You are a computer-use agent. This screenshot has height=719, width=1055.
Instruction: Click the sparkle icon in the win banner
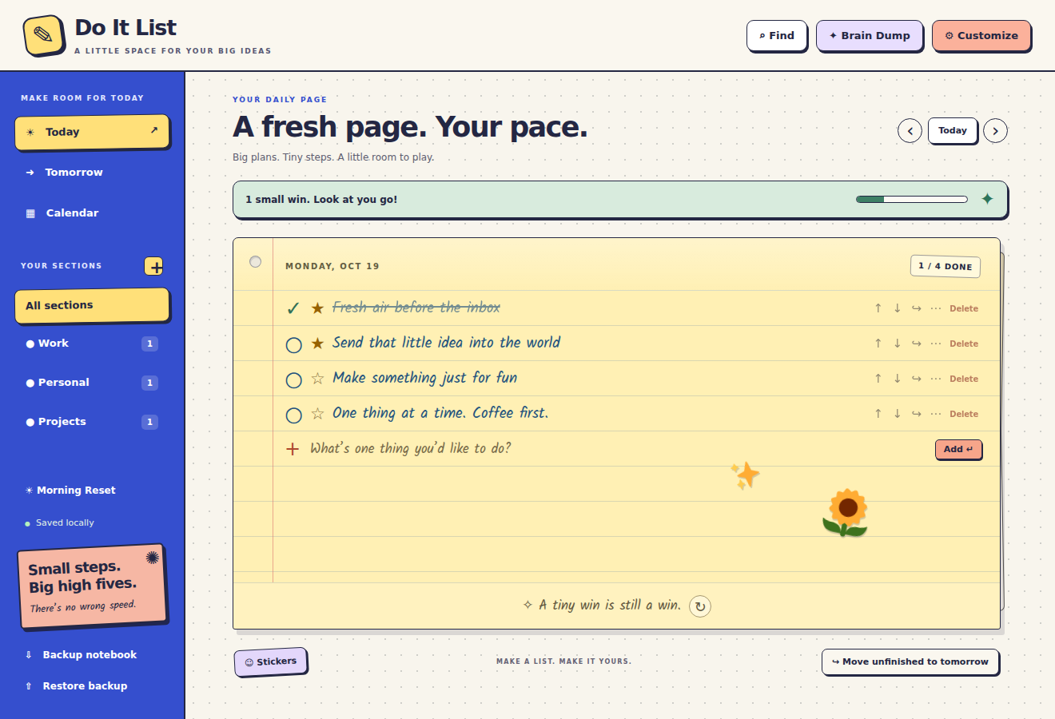tap(987, 199)
